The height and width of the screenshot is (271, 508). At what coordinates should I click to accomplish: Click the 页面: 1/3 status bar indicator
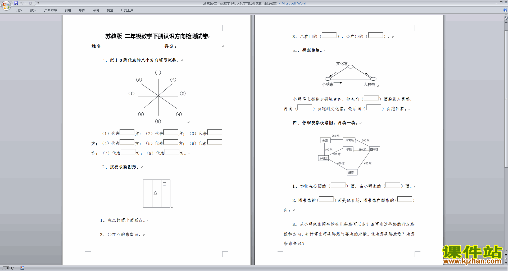click(x=9, y=268)
